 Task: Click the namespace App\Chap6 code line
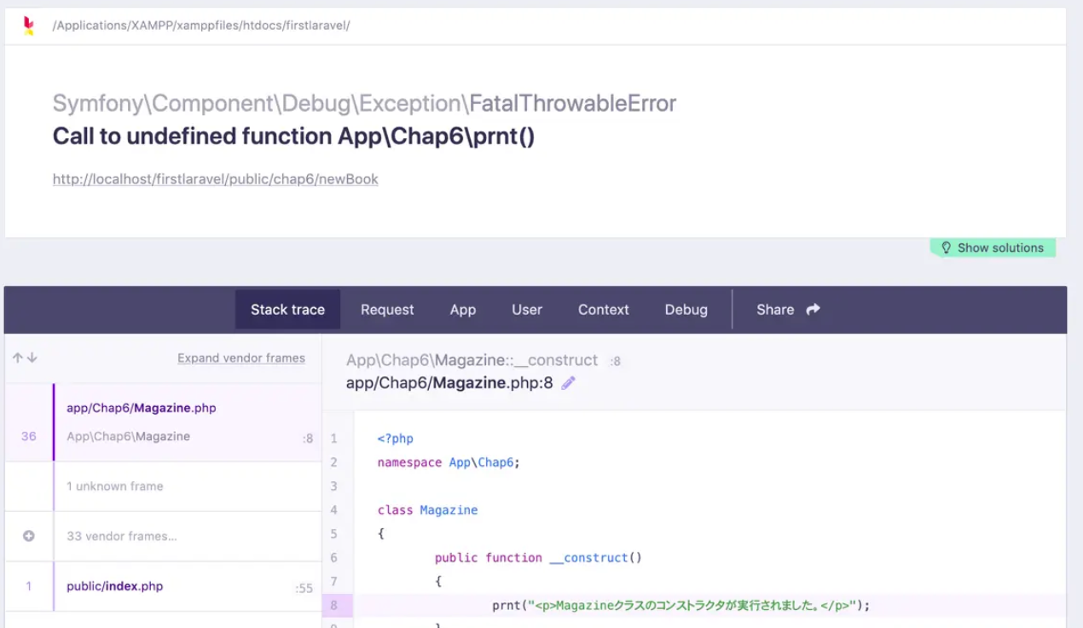pos(449,462)
